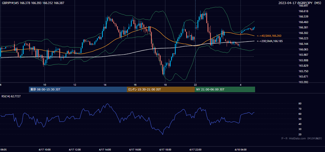Click the 165.987 price axis label

point(303,55)
